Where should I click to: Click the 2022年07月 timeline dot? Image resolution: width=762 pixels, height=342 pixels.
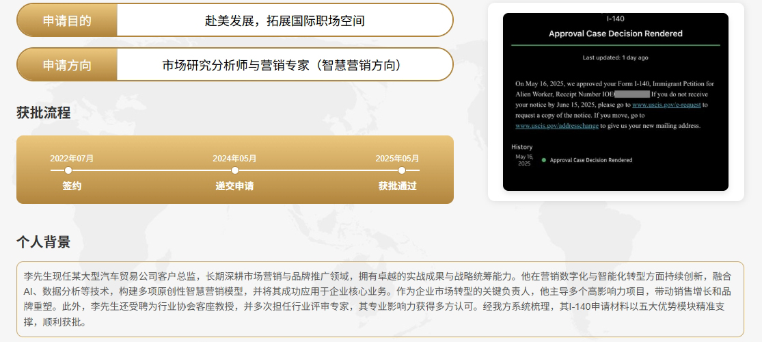tap(68, 170)
